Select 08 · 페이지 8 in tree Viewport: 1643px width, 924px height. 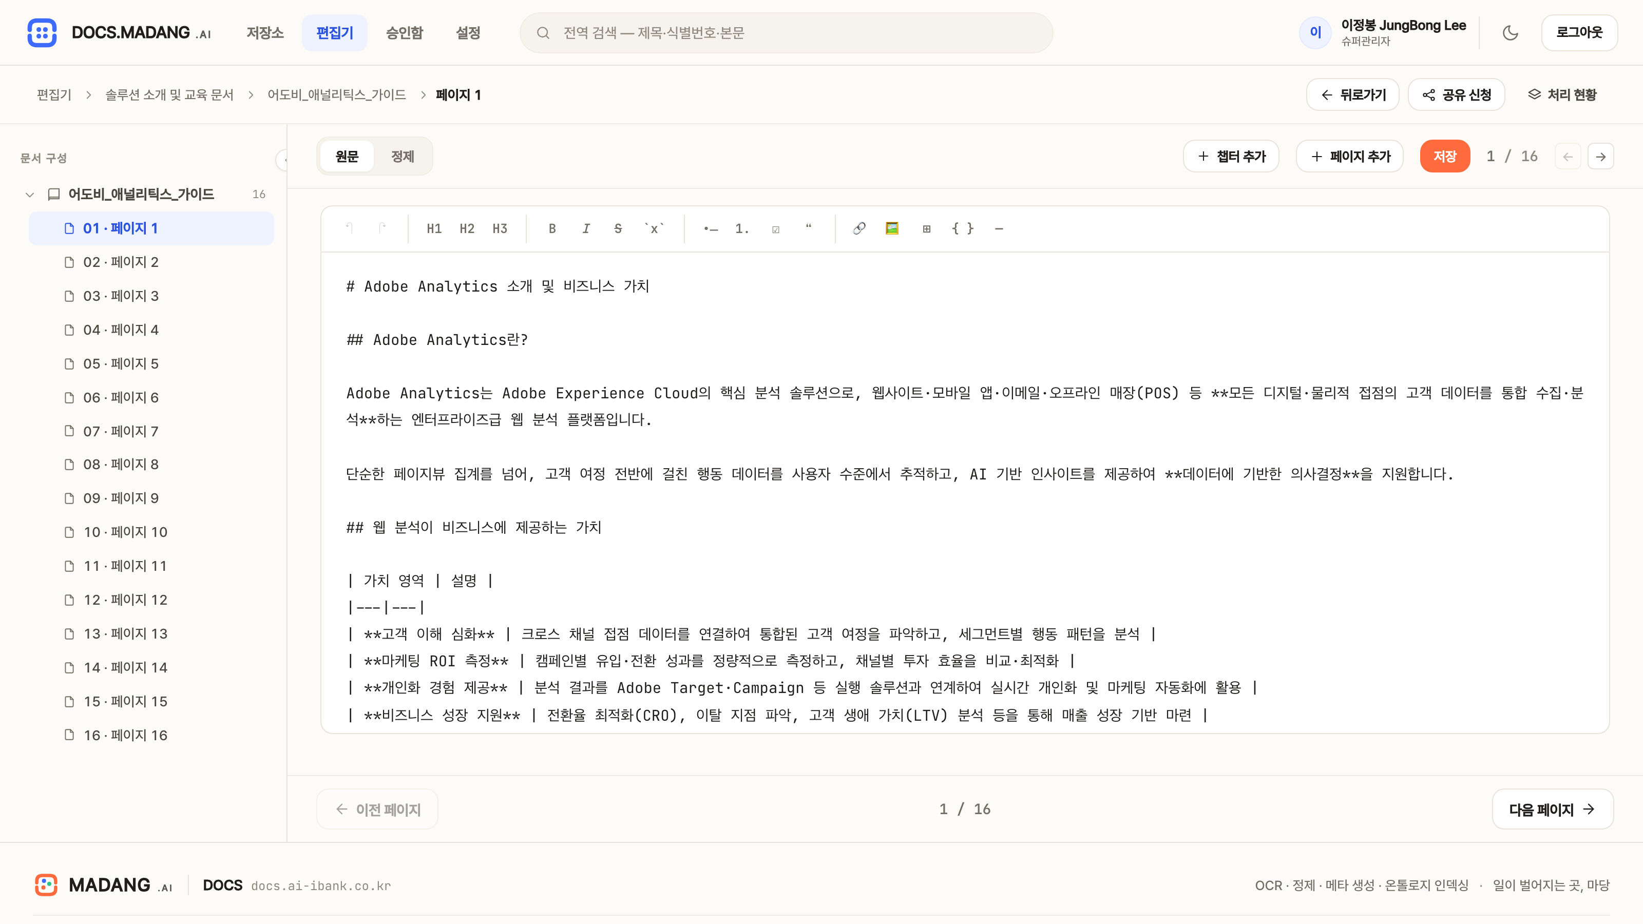tap(151, 464)
